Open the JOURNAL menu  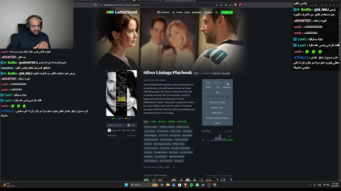208,12
